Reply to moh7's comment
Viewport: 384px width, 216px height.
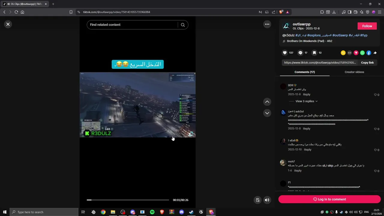point(298,171)
